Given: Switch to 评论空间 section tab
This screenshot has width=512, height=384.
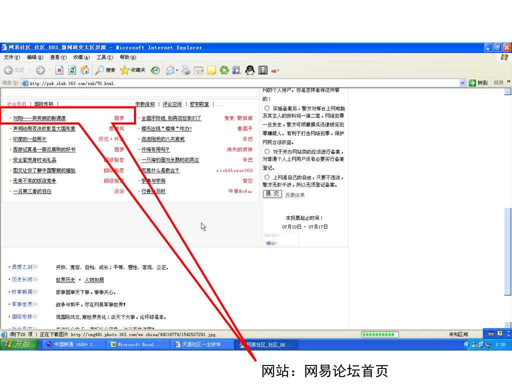Looking at the screenshot, I should click(x=172, y=104).
